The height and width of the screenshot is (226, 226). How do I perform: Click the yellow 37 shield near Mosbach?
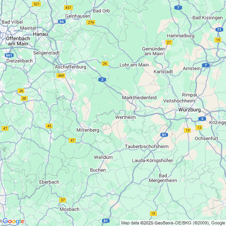(62, 200)
